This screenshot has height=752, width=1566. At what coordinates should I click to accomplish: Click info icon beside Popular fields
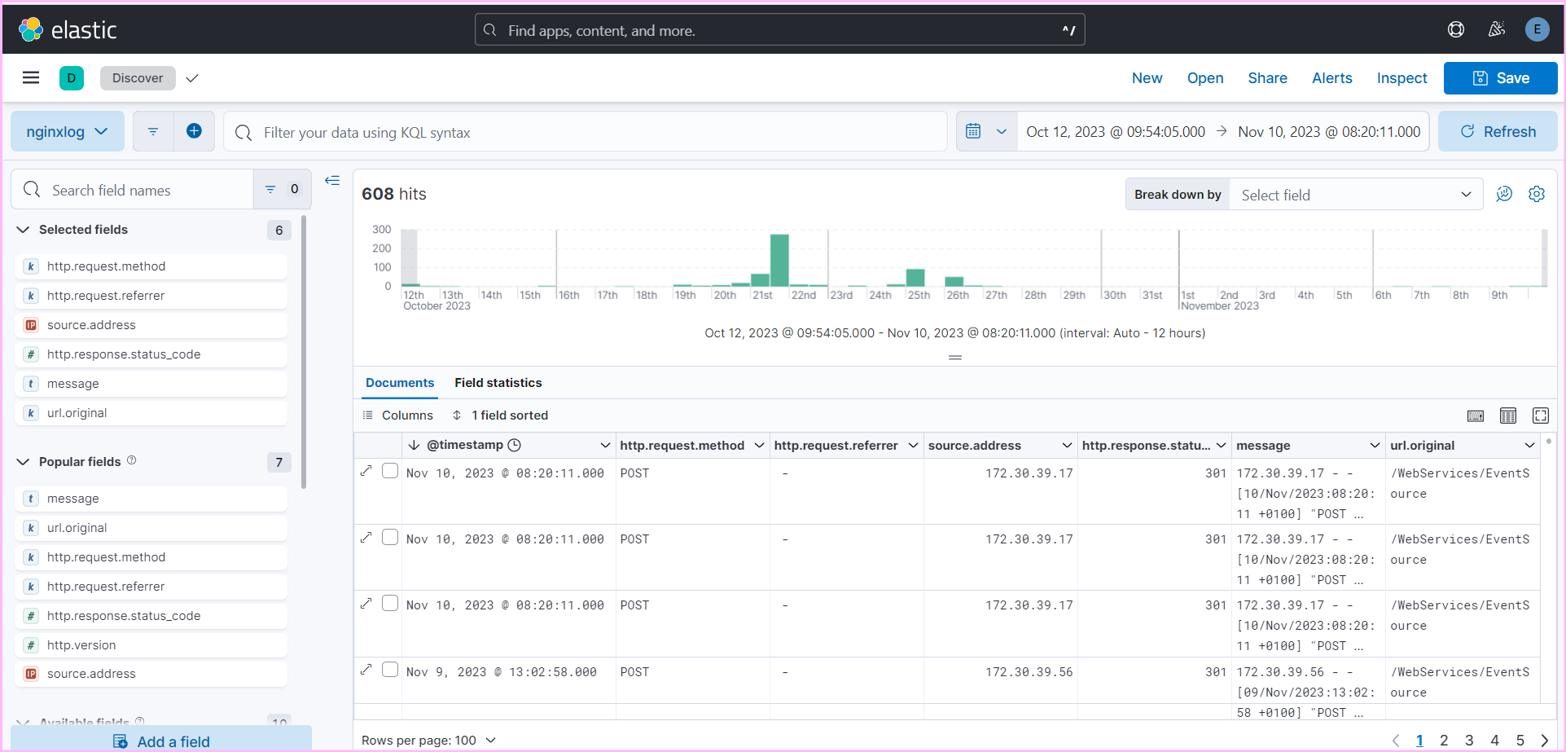[x=132, y=460]
